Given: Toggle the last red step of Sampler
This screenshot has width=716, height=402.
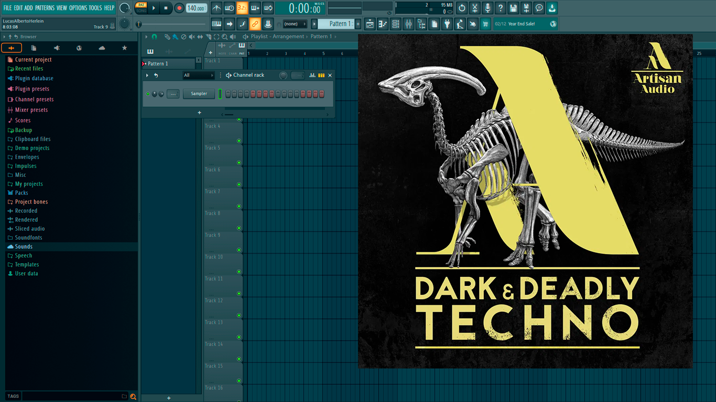Looking at the screenshot, I should click(322, 94).
